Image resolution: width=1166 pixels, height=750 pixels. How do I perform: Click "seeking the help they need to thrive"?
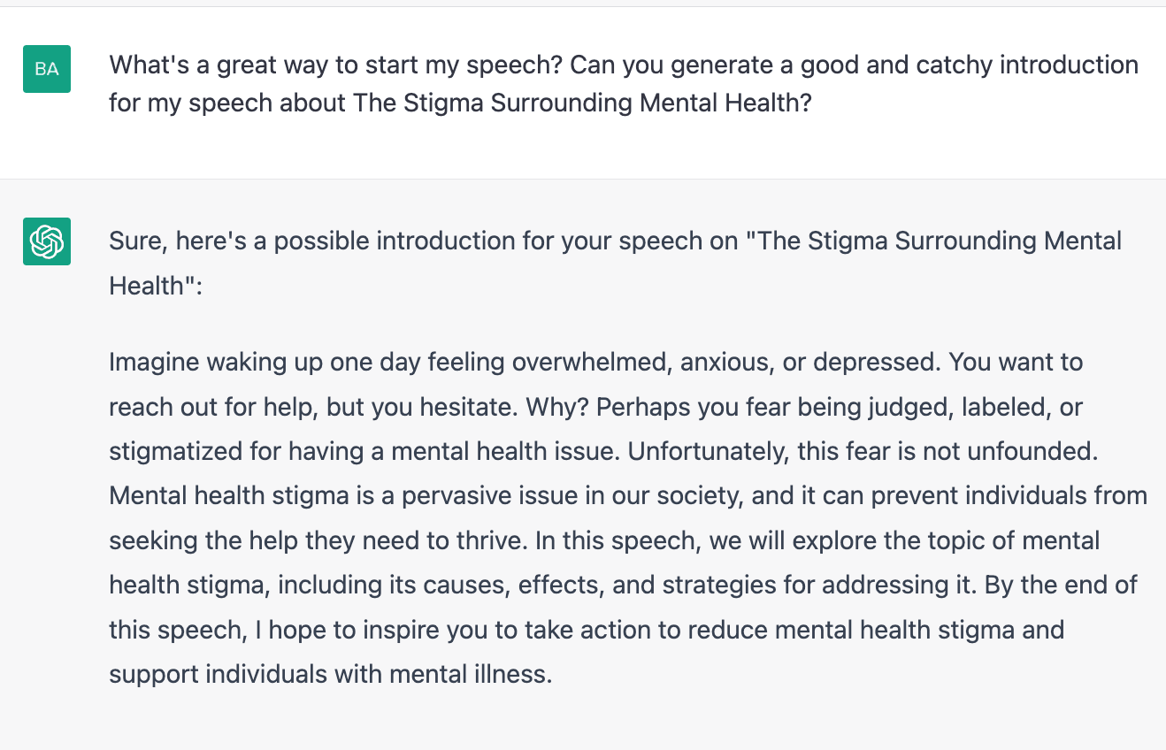318,540
